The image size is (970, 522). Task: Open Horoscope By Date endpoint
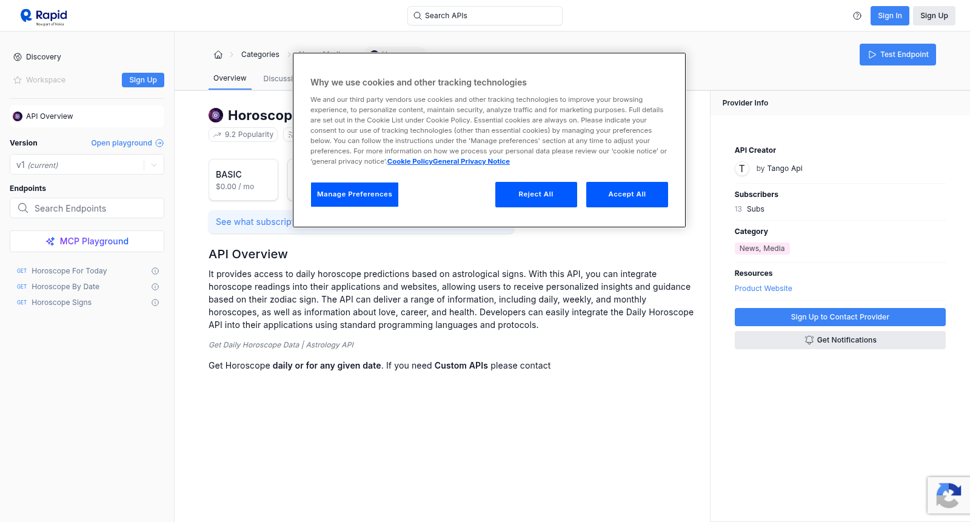pos(65,287)
